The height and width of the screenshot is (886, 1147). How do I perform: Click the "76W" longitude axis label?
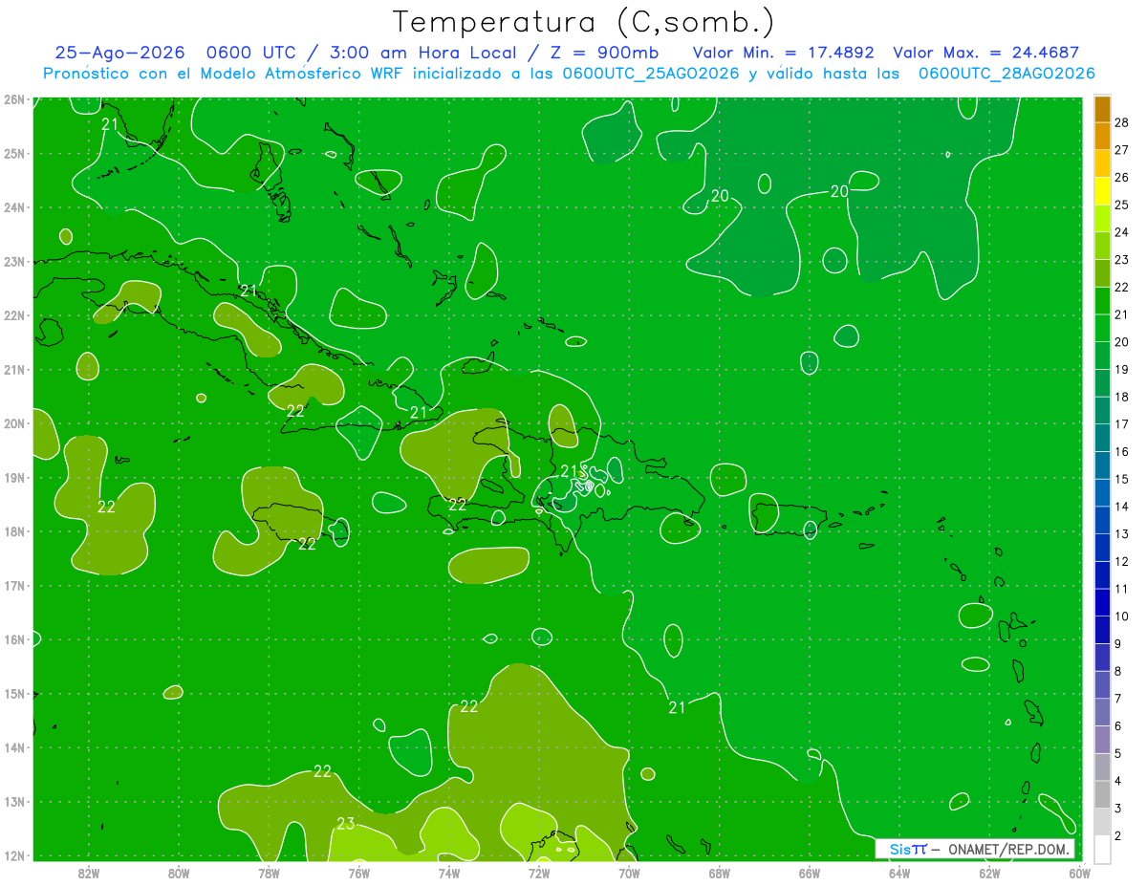pyautogui.click(x=359, y=873)
